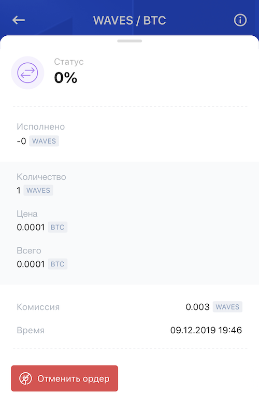The image size is (259, 395).
Task: Click the Статус label
Action: (69, 62)
